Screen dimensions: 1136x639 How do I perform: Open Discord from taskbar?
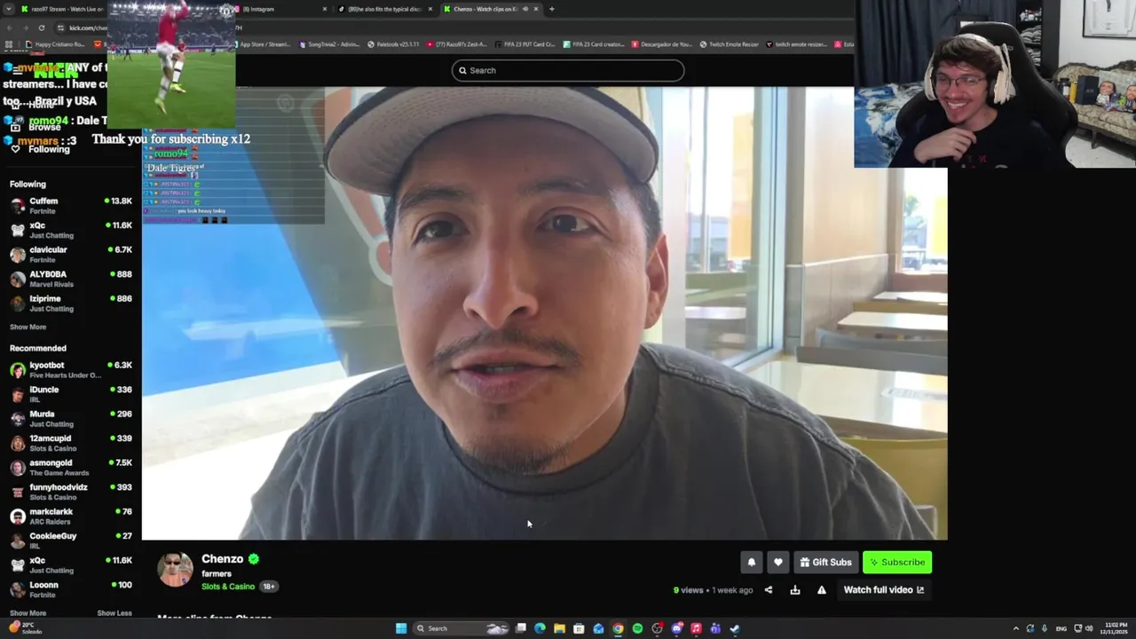pyautogui.click(x=677, y=628)
